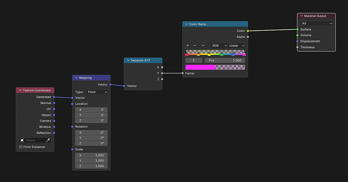Viewport: 348px width, 182px height.
Task: Collapse the Color Ramp node
Action: (187, 24)
